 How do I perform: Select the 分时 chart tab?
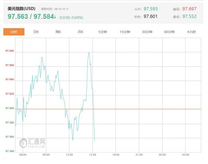coord(14,32)
